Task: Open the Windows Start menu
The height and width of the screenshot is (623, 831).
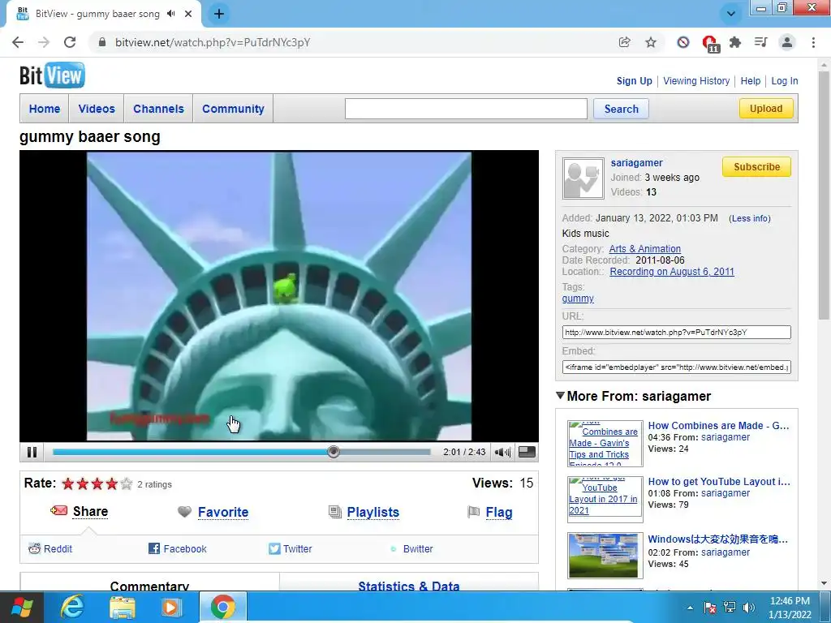Action: click(22, 607)
